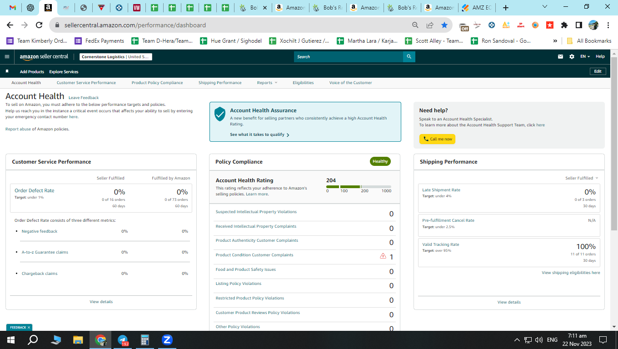Open the Seller Central hamburger menu
The image size is (618, 349).
click(x=7, y=57)
